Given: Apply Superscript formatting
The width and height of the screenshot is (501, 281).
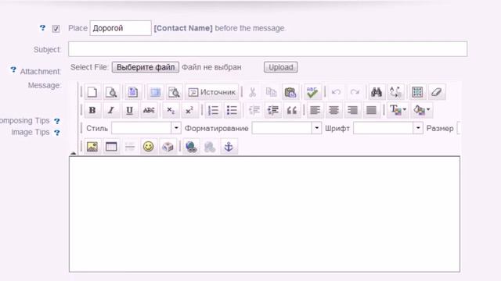Looking at the screenshot, I should (x=189, y=110).
